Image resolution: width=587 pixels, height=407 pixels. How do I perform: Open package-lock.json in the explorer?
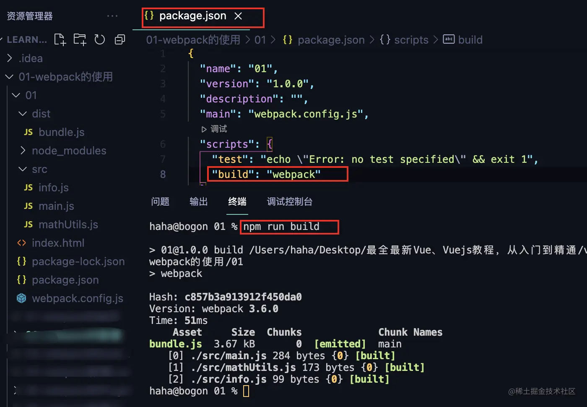(x=78, y=261)
